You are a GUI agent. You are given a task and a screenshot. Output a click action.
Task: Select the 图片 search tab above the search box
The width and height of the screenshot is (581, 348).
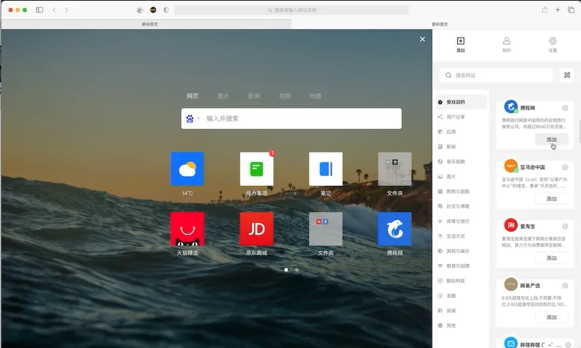[x=223, y=96]
